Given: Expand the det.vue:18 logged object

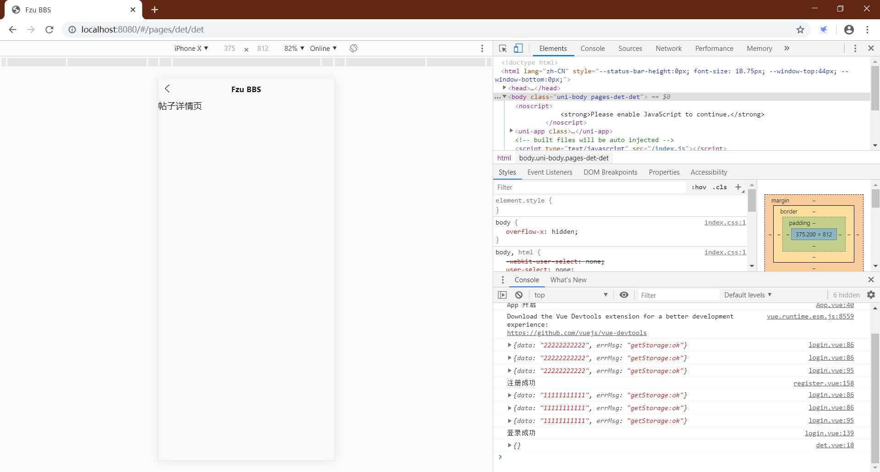Looking at the screenshot, I should coord(509,445).
